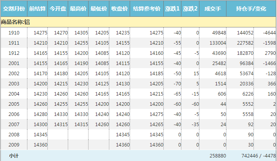Viewport: 277px width, 161px height.
Task: Click the 商品名称:铝 group row
Action: click(16, 22)
